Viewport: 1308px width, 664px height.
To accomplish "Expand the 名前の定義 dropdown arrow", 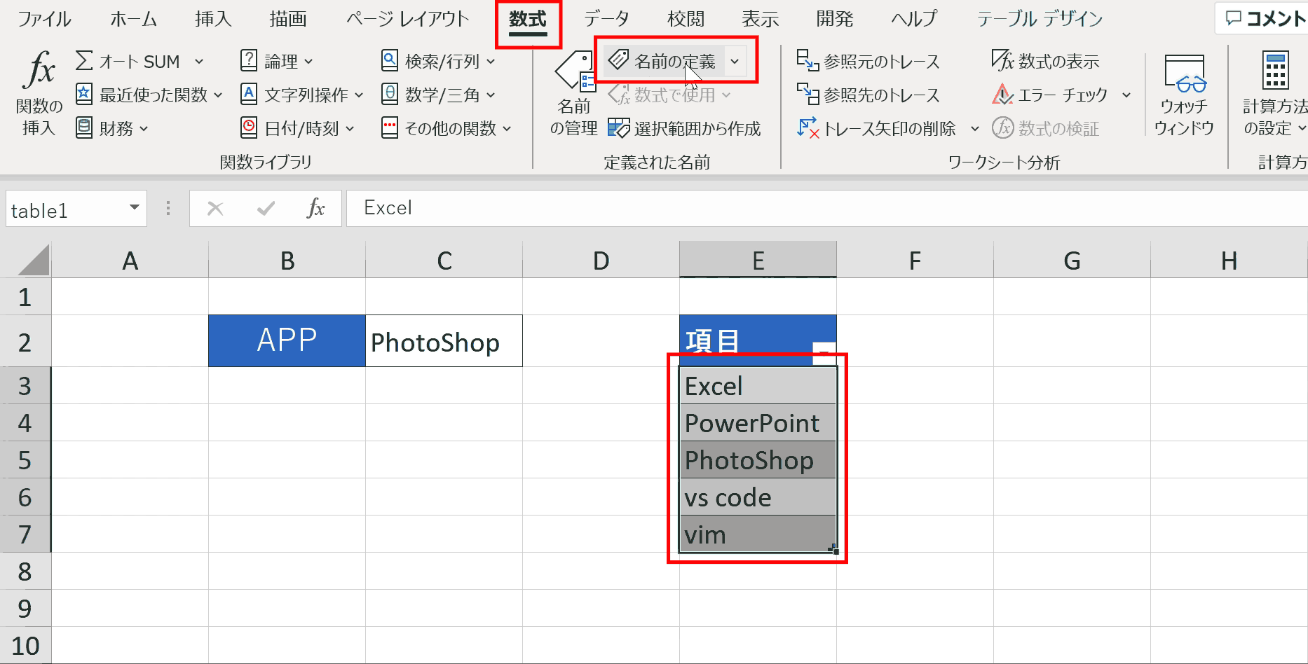I will (x=735, y=62).
